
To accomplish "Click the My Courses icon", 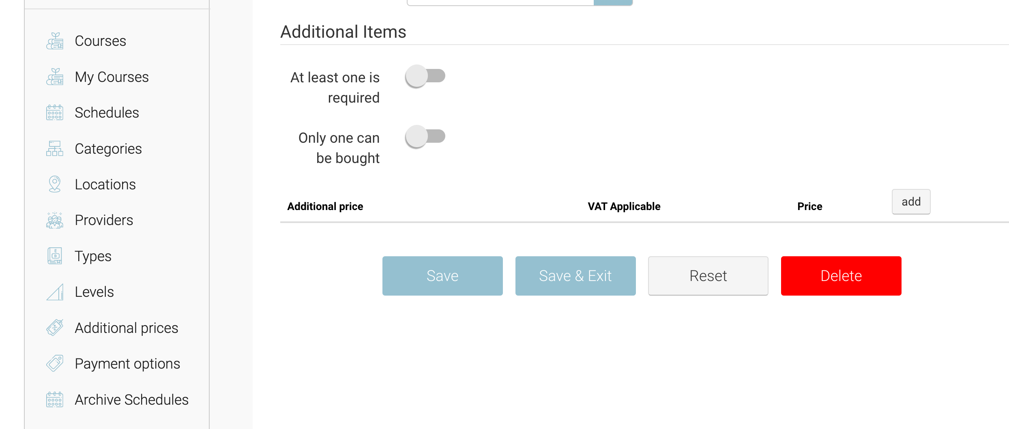I will [55, 76].
